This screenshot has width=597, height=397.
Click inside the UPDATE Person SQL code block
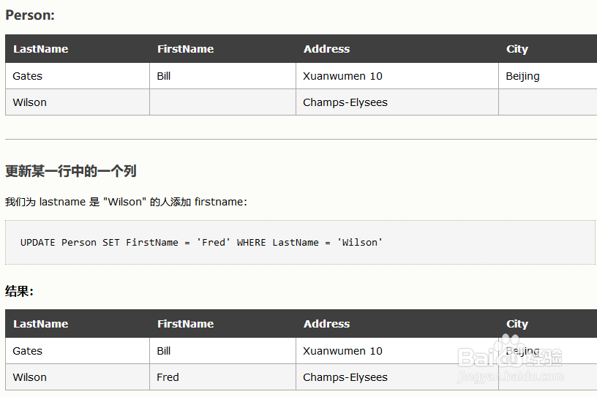[202, 242]
